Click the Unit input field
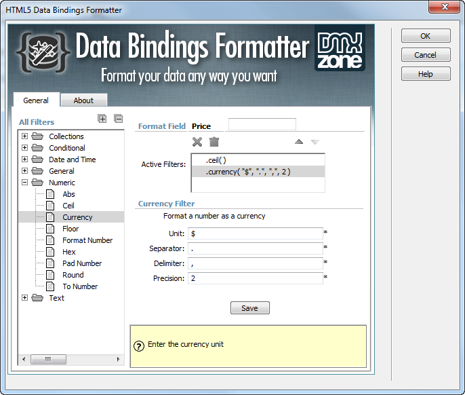465x395 pixels. pos(256,233)
